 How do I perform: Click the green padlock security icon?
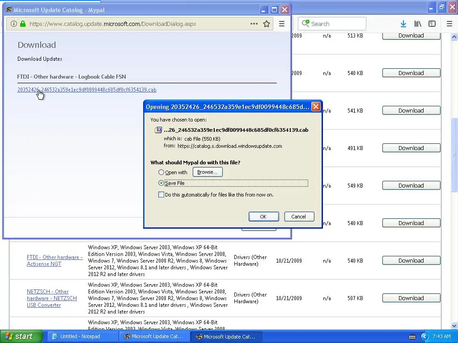point(23,24)
